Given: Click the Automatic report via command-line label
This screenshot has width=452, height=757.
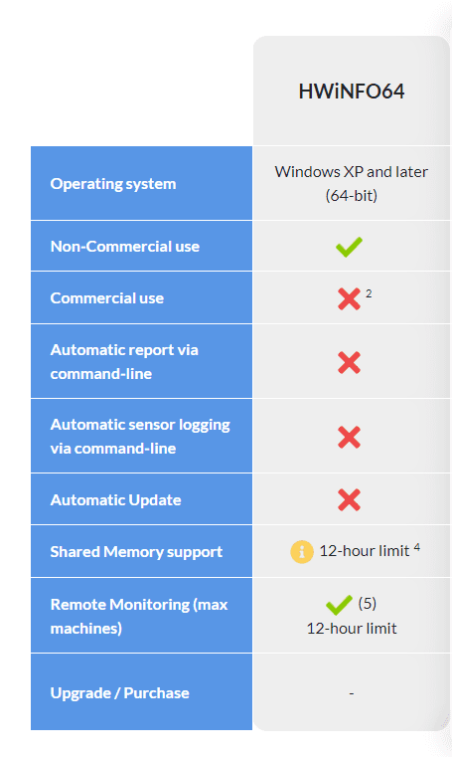Looking at the screenshot, I should pyautogui.click(x=124, y=362).
